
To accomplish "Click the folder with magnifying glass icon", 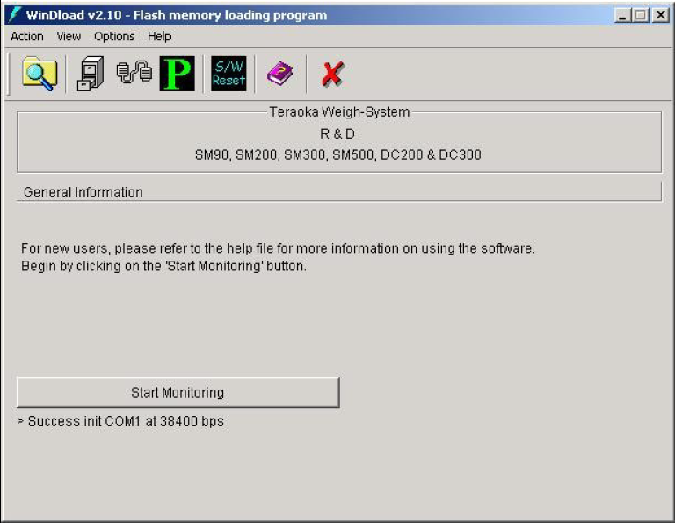I will click(x=39, y=74).
